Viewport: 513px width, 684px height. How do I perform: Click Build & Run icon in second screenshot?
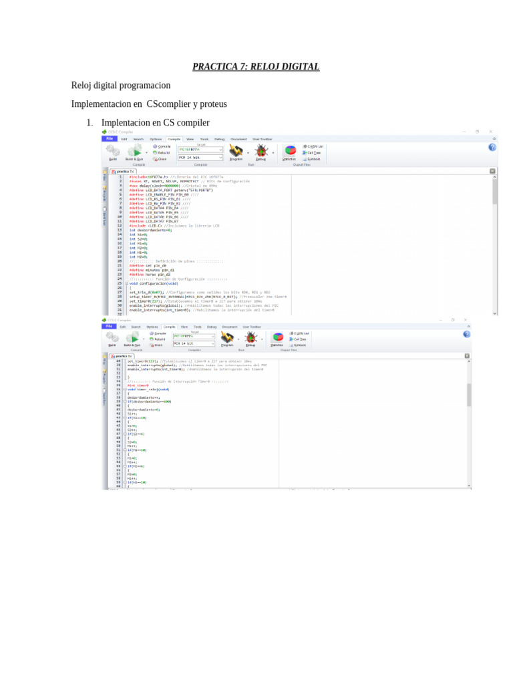tap(133, 337)
